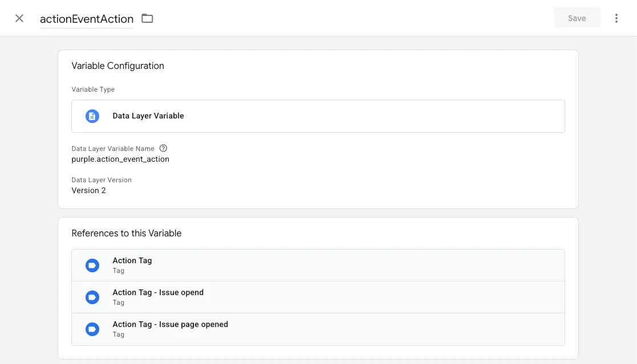Open the folder icon next to the variable name

coord(147,18)
